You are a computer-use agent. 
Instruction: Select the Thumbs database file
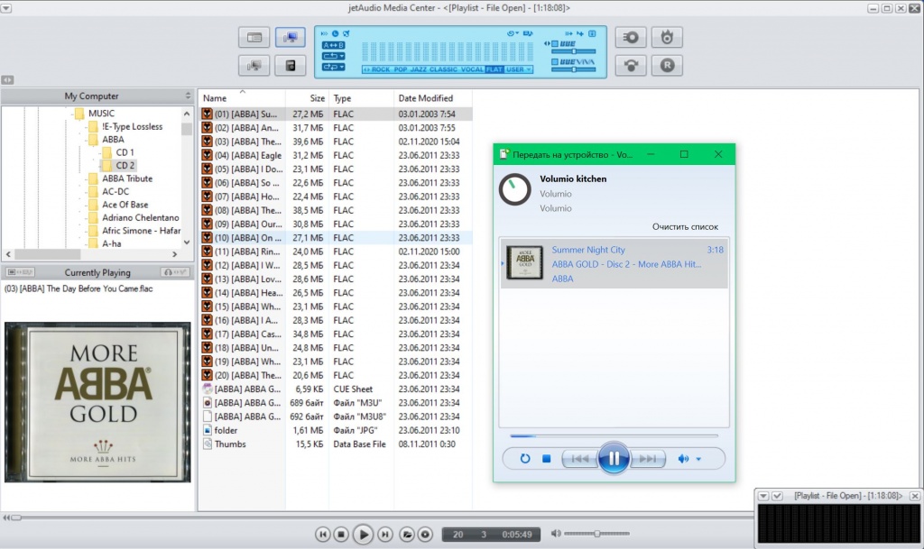336,444
